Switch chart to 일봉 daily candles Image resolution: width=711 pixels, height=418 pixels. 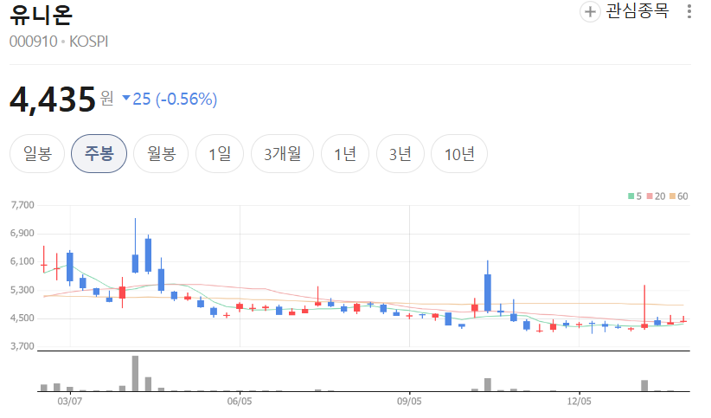(x=37, y=154)
